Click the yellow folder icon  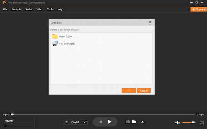click(55, 36)
